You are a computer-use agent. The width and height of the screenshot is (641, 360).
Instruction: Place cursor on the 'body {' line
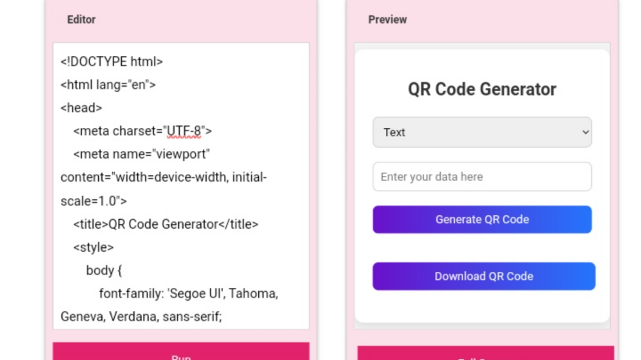[104, 270]
